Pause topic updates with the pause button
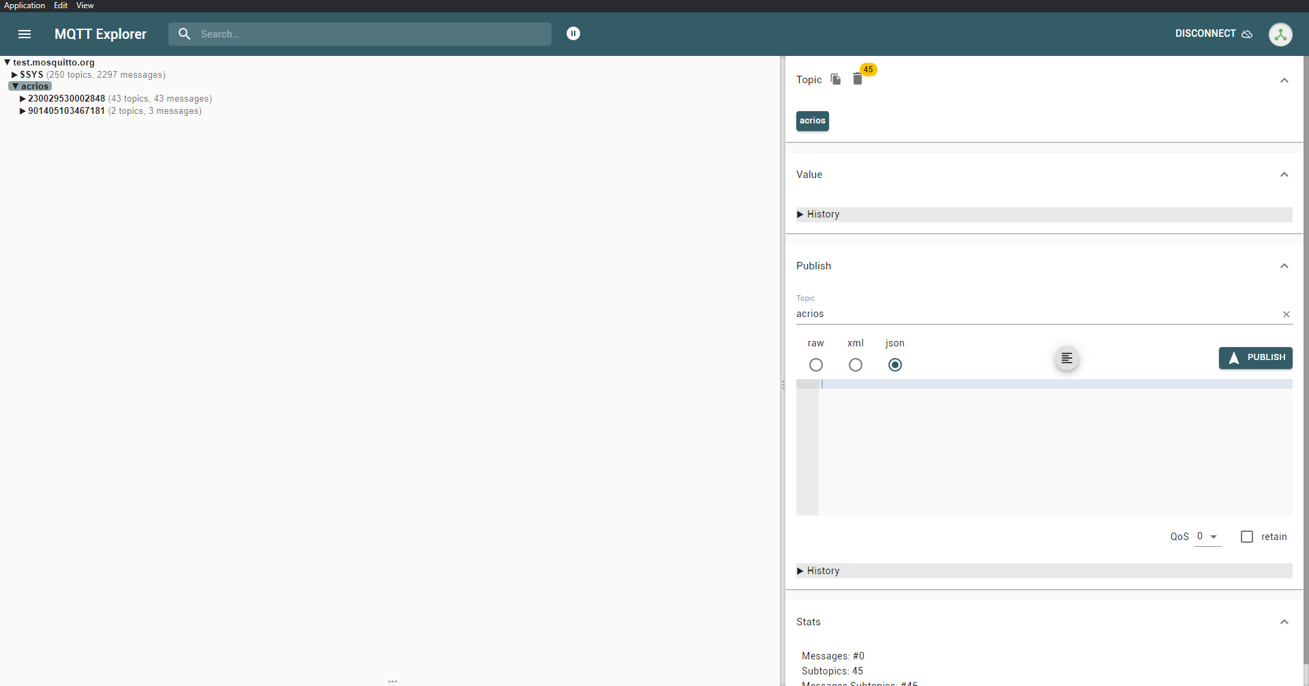This screenshot has width=1309, height=686. coord(573,33)
